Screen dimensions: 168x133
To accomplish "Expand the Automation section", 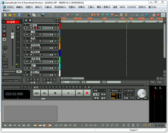I will pos(3,71).
